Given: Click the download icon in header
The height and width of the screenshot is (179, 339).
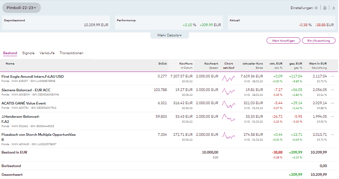Looking at the screenshot, I should coord(334,8).
